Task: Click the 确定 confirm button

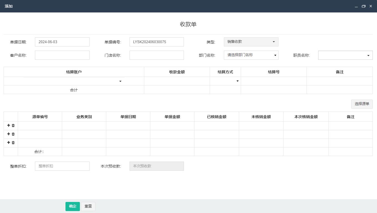Action: (x=72, y=206)
